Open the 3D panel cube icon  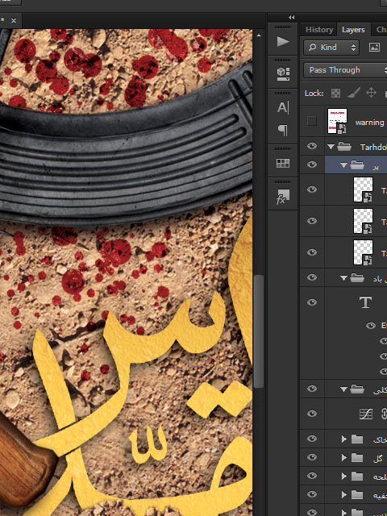283,74
